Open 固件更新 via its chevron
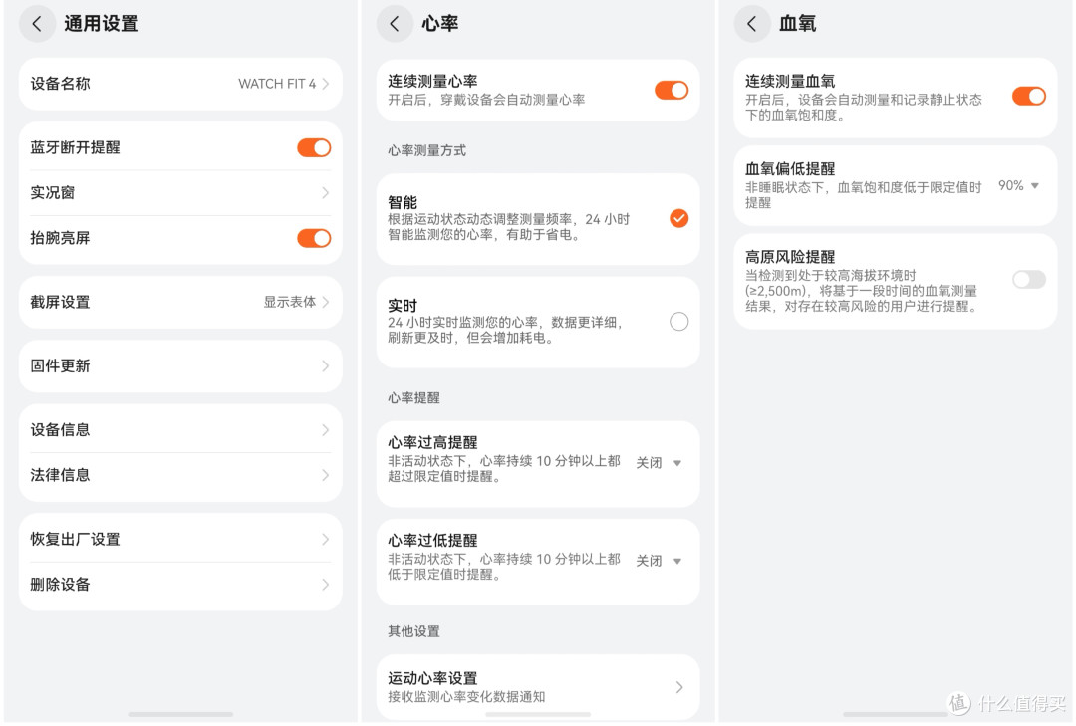 (325, 365)
